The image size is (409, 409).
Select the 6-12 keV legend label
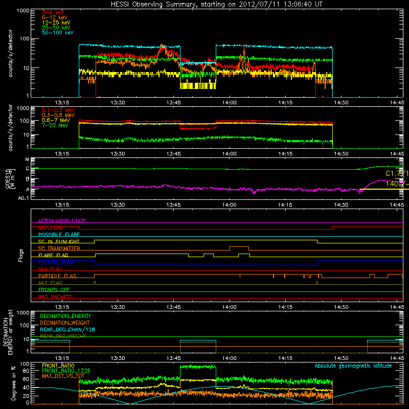(x=55, y=17)
